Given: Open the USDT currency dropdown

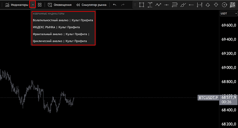Looking at the screenshot, I should tap(229, 13).
